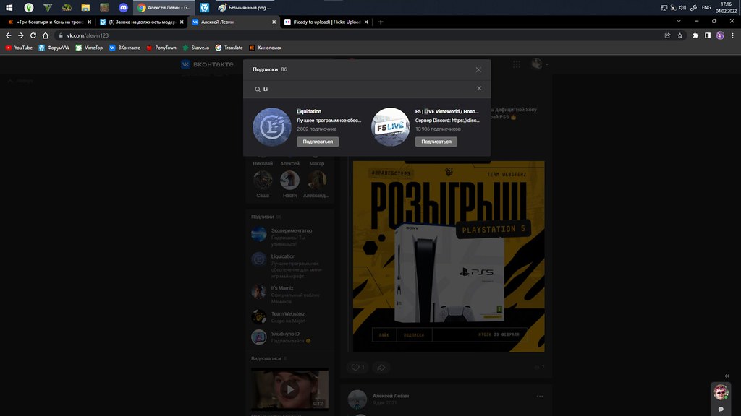Clear the subscription search field
The image size is (741, 416).
(x=478, y=88)
